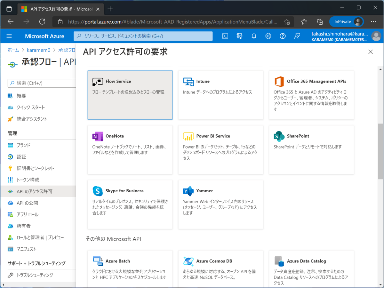Image resolution: width=384 pixels, height=288 pixels.
Task: Open the Azure portal hamburger menu
Action: pyautogui.click(x=9, y=36)
